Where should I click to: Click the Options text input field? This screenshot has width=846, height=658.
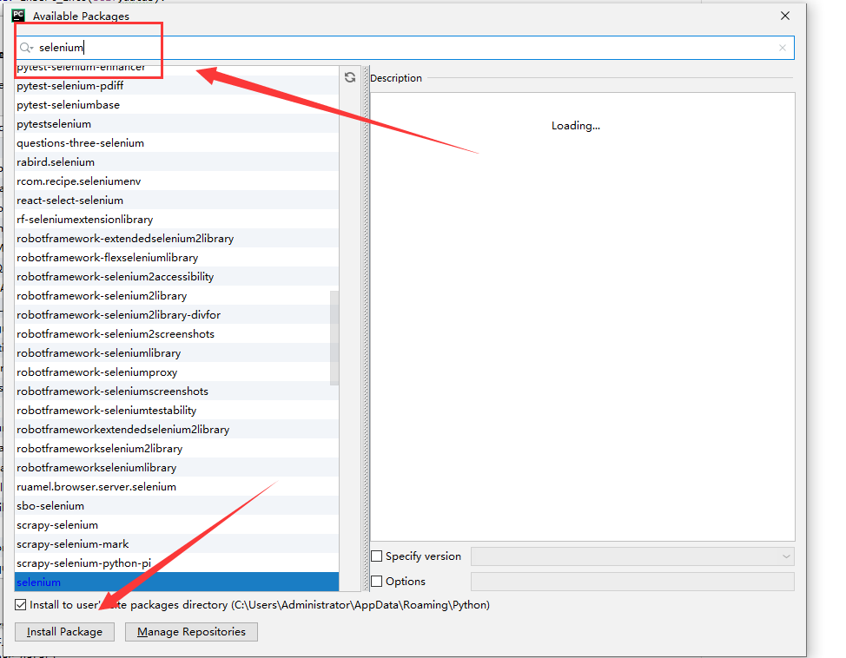click(x=632, y=582)
